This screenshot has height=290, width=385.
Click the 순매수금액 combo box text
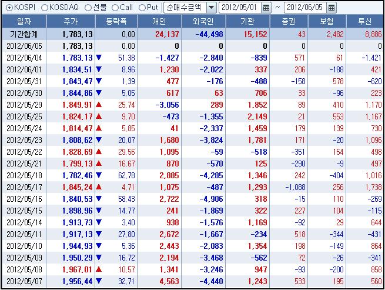tap(185, 8)
